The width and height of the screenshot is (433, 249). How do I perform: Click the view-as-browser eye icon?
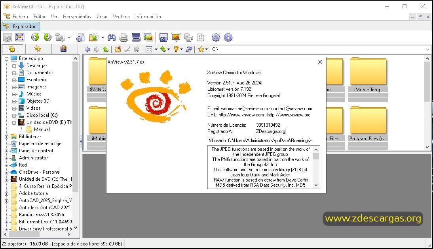click(8, 37)
